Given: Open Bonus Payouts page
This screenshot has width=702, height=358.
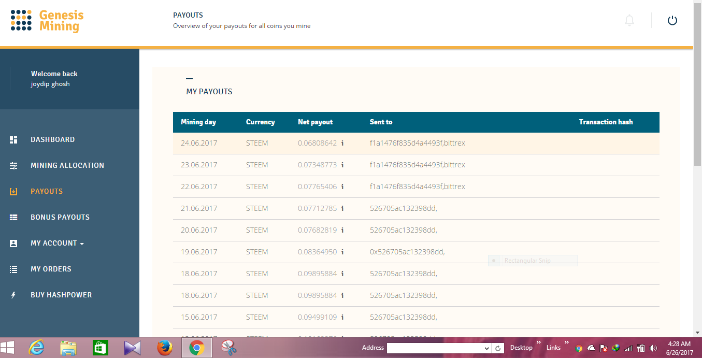Looking at the screenshot, I should pyautogui.click(x=60, y=217).
